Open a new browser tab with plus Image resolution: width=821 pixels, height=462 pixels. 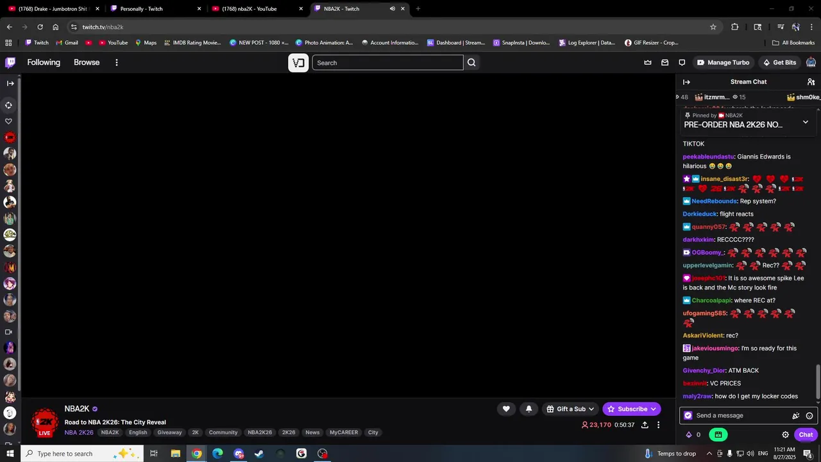pos(418,8)
